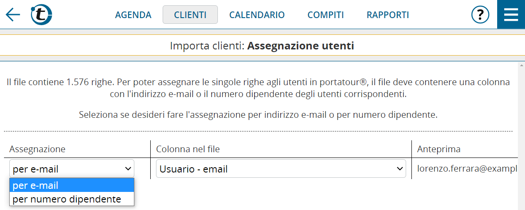
Task: Open the RAPPORTI section
Action: pyautogui.click(x=388, y=15)
